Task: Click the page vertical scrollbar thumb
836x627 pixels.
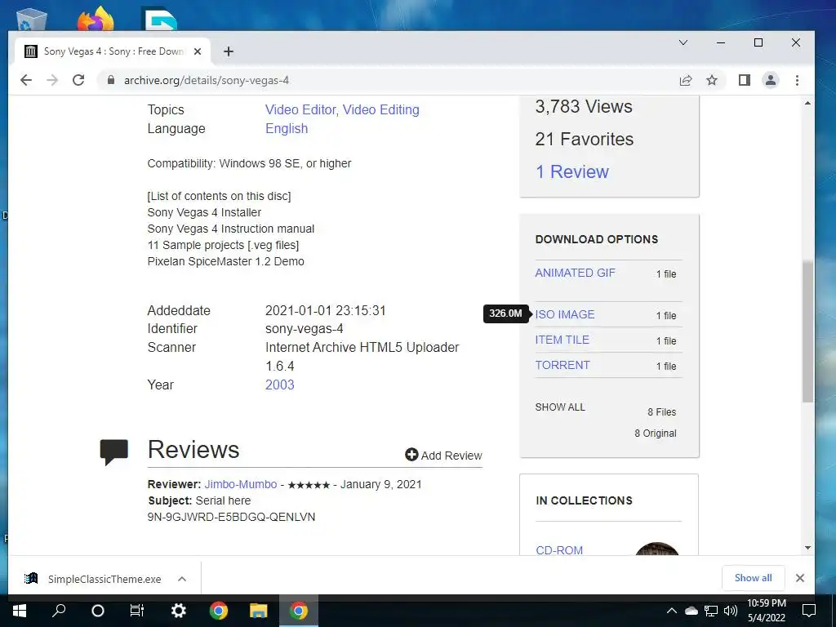Action: 807,331
